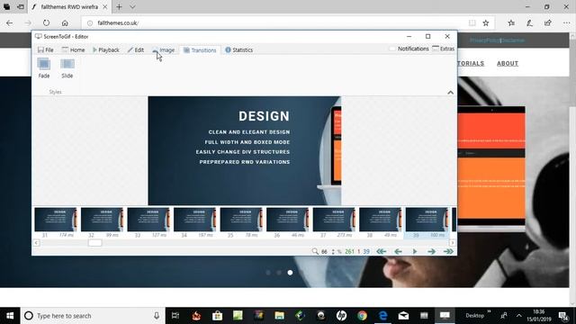Click the browser Back button
576x324 pixels.
click(10, 22)
